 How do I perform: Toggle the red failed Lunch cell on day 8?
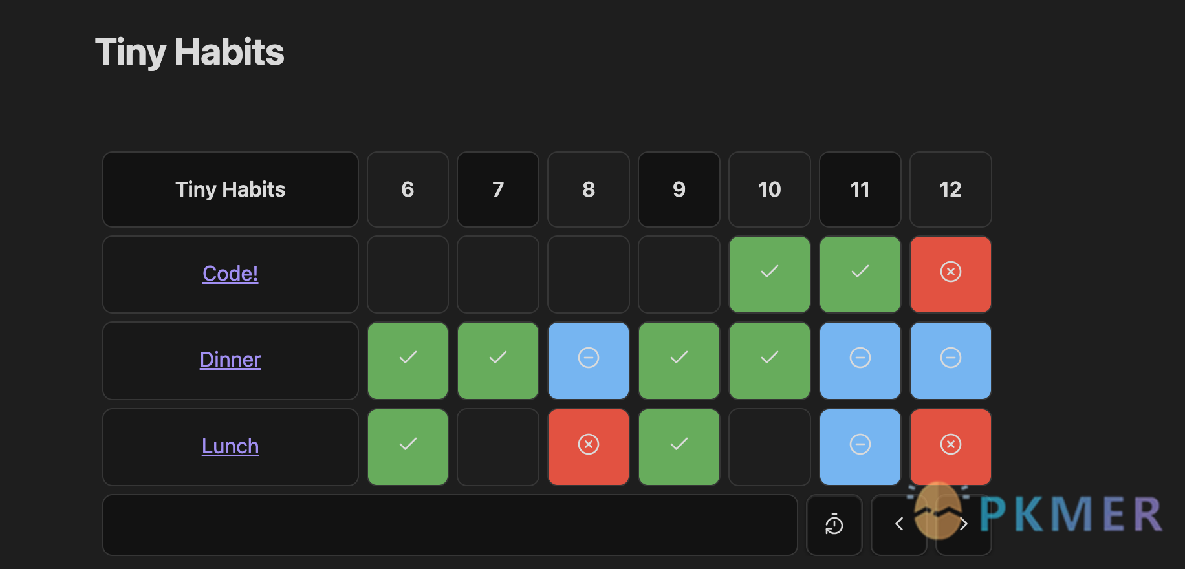(x=589, y=447)
